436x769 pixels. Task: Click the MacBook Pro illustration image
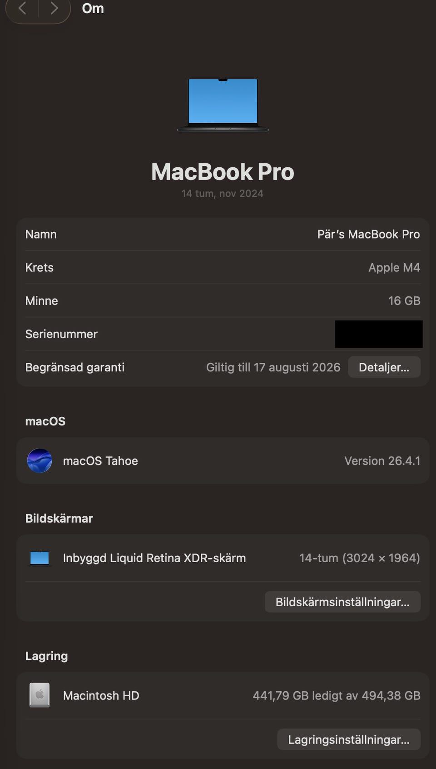click(x=223, y=105)
